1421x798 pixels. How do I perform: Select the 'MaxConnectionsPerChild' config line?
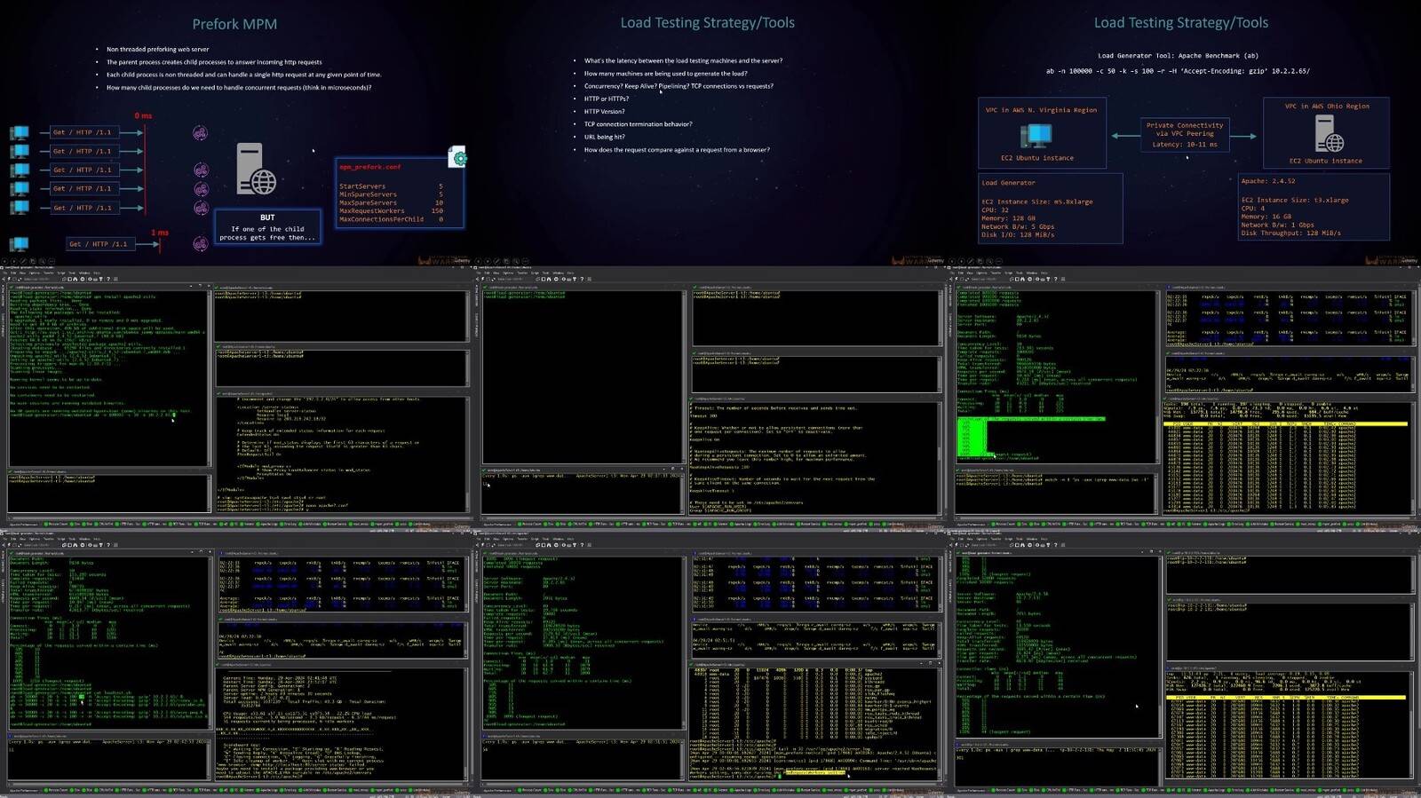pyautogui.click(x=391, y=218)
